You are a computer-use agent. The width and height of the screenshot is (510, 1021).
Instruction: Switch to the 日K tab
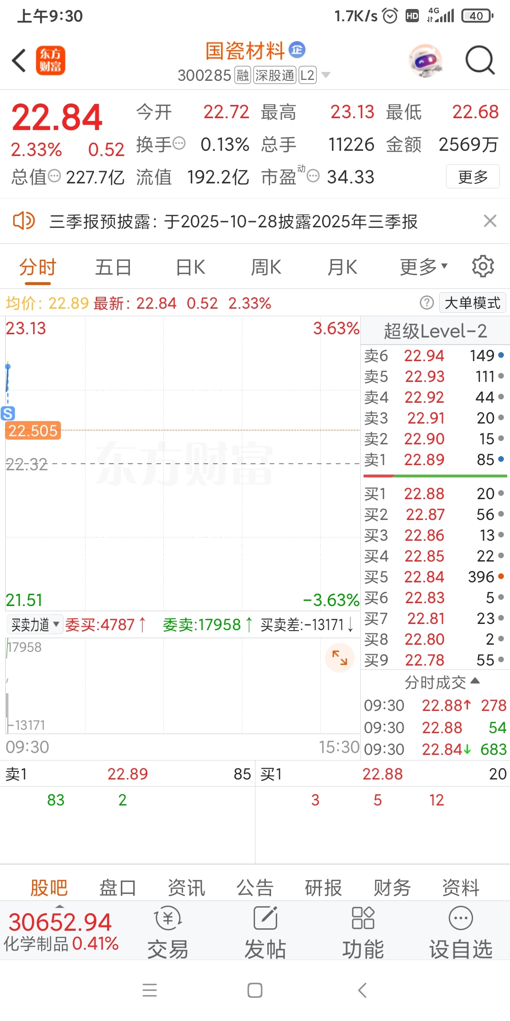(x=190, y=267)
